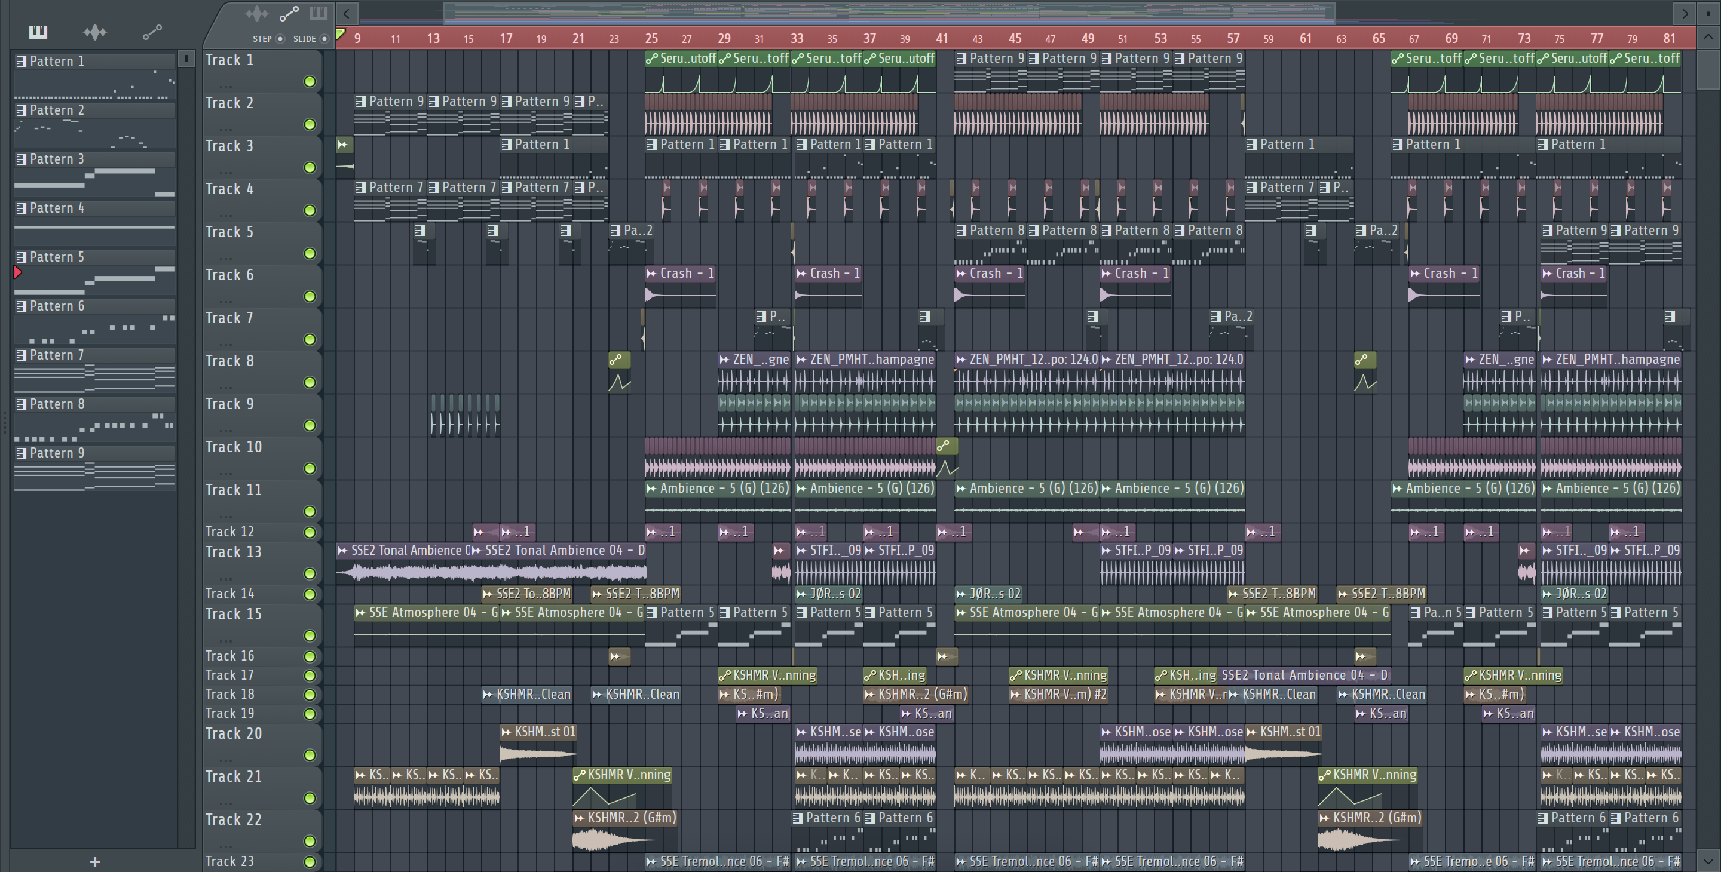Viewport: 1721px width, 872px height.
Task: Click the red arrow marker below Pattern 5
Action: click(x=18, y=272)
